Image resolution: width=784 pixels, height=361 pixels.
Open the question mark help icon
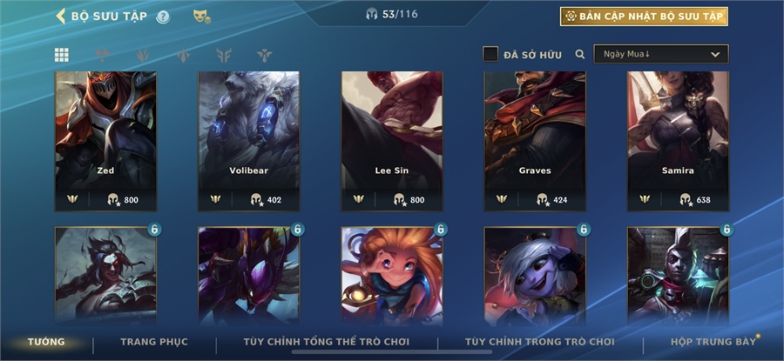tap(163, 17)
